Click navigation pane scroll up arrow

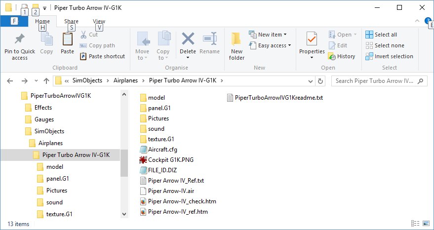[124, 94]
